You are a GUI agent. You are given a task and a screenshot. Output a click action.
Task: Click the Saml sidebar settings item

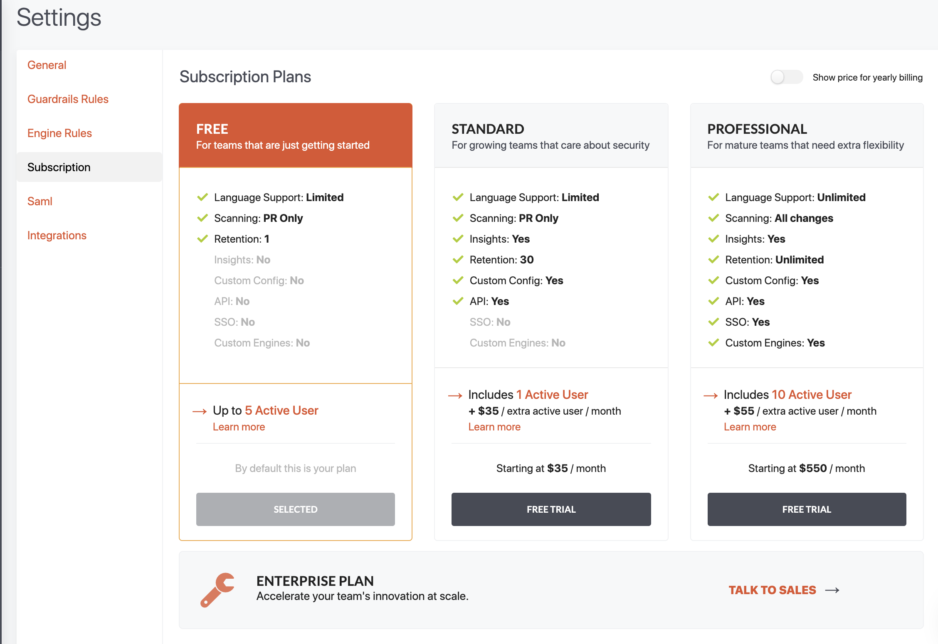coord(40,200)
